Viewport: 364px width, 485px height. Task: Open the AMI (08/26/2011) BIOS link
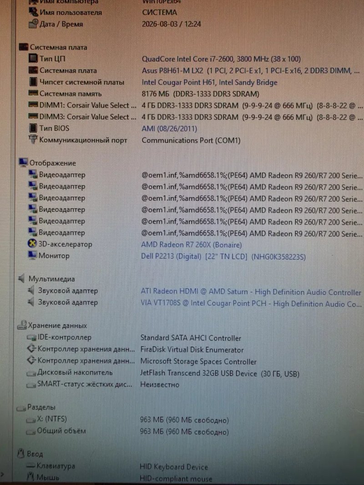pos(169,128)
